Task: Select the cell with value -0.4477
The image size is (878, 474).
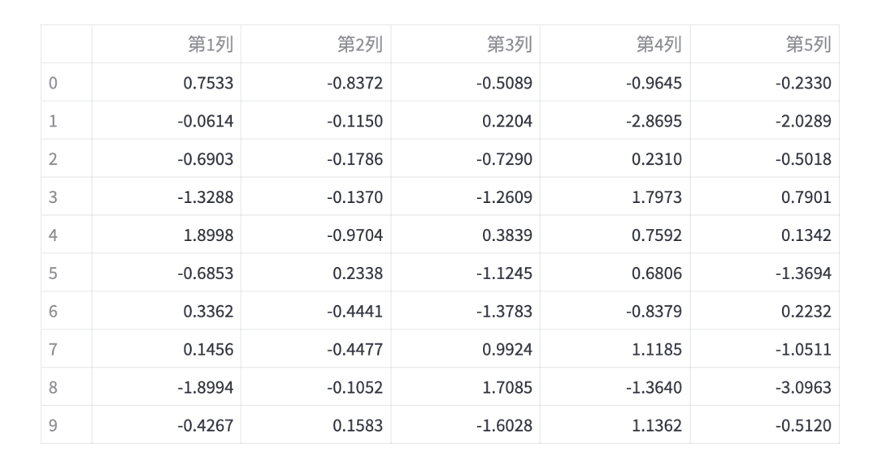Action: click(x=315, y=349)
